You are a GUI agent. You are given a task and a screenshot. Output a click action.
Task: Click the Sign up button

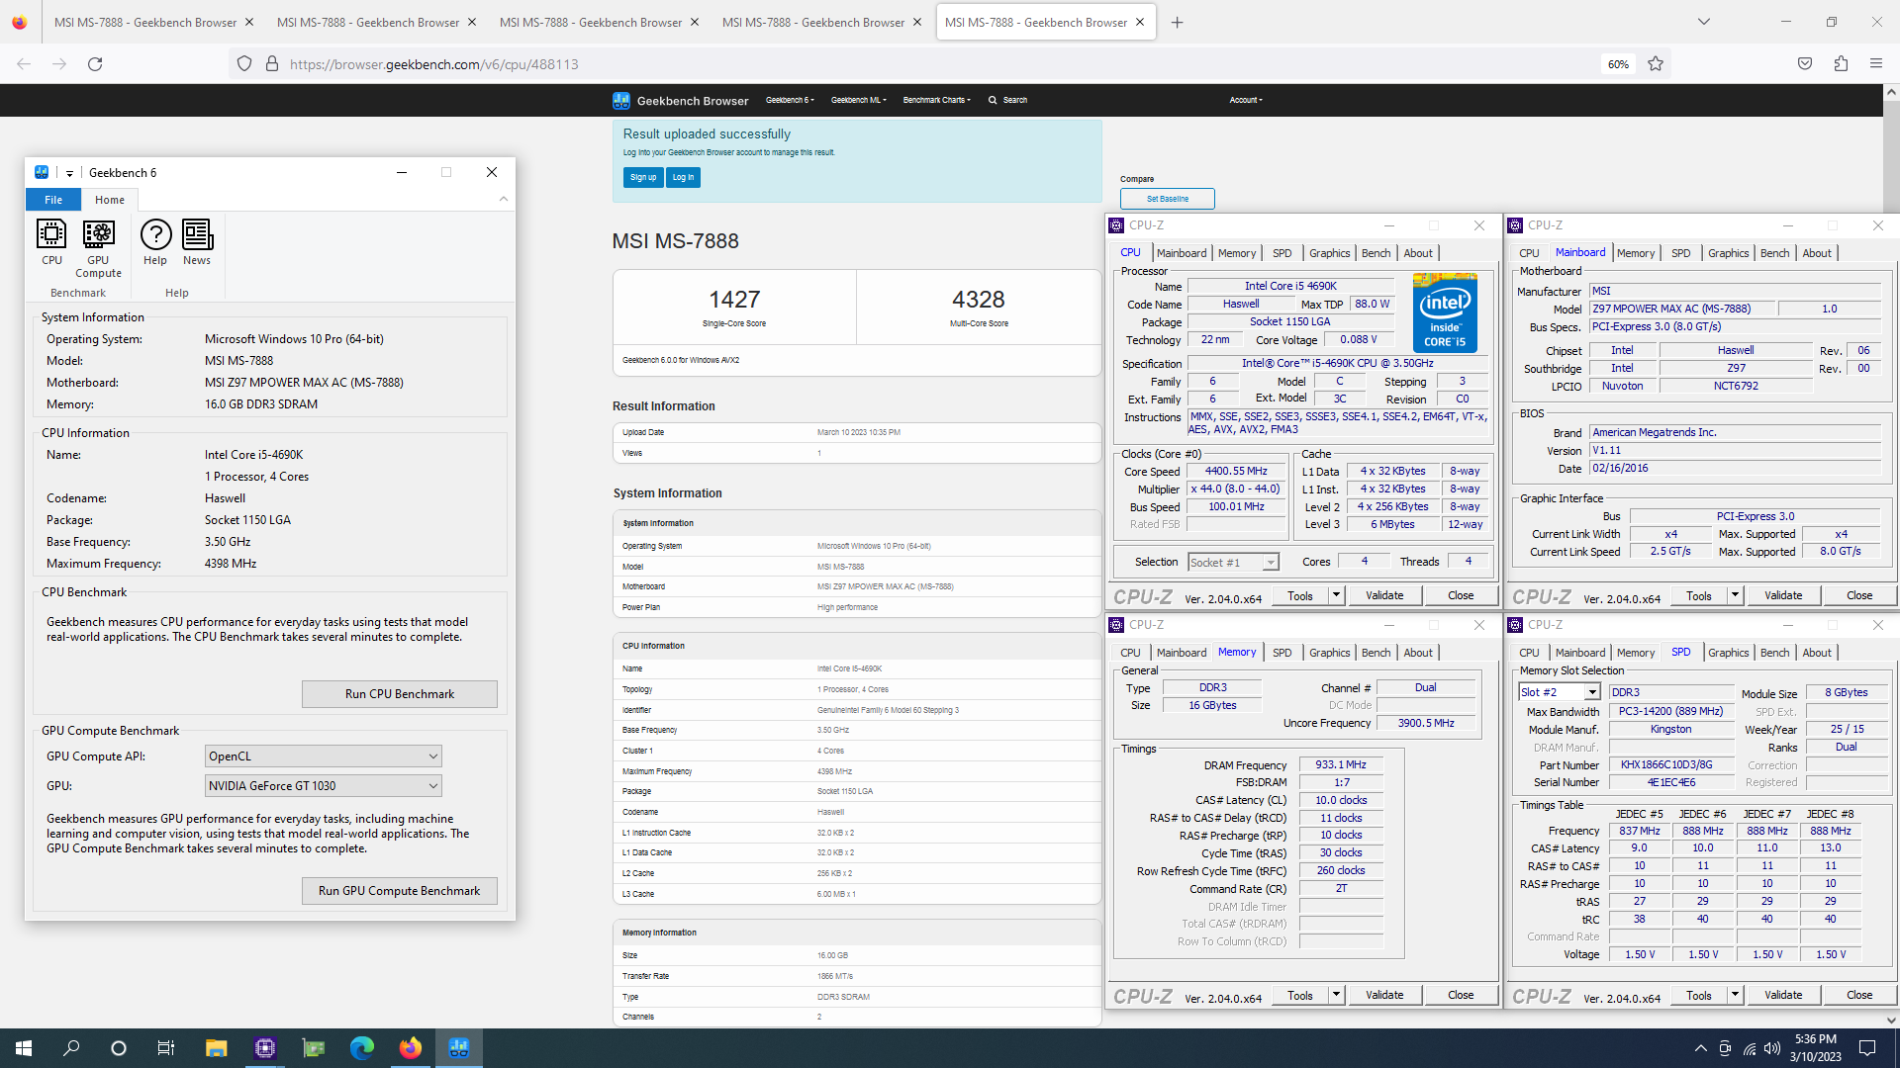pos(643,177)
